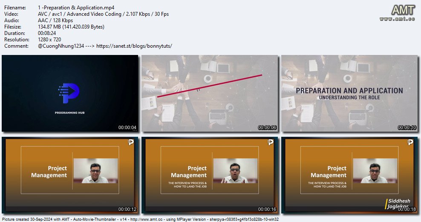Click the blue Programming Hub P logo
The width and height of the screenshot is (421, 222).
pos(69,93)
